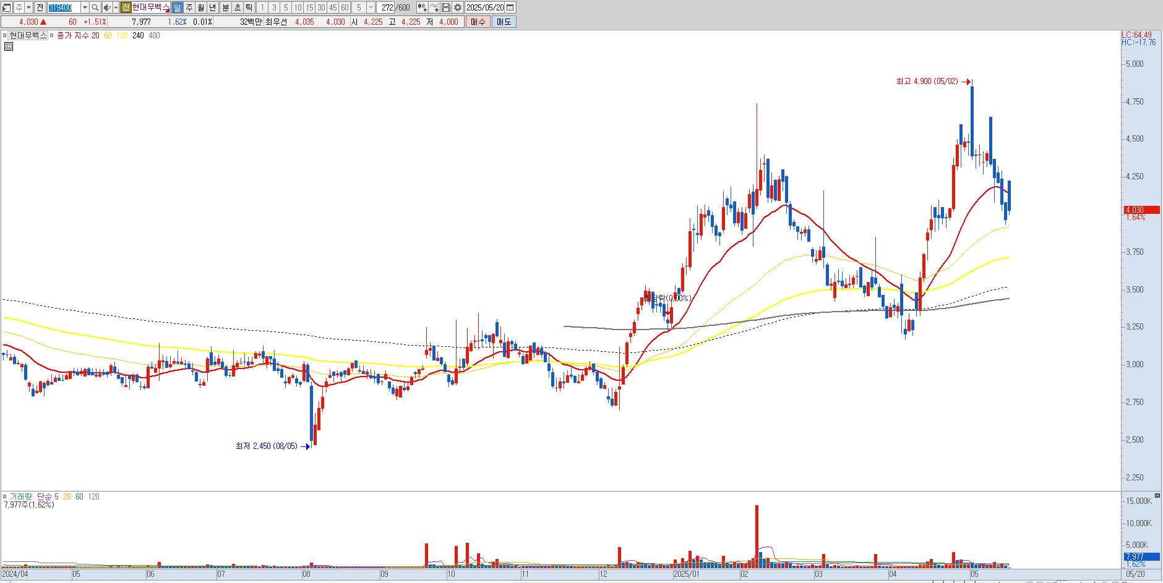This screenshot has width=1163, height=583.
Task: Click the add line tool icon
Action: tap(434, 7)
